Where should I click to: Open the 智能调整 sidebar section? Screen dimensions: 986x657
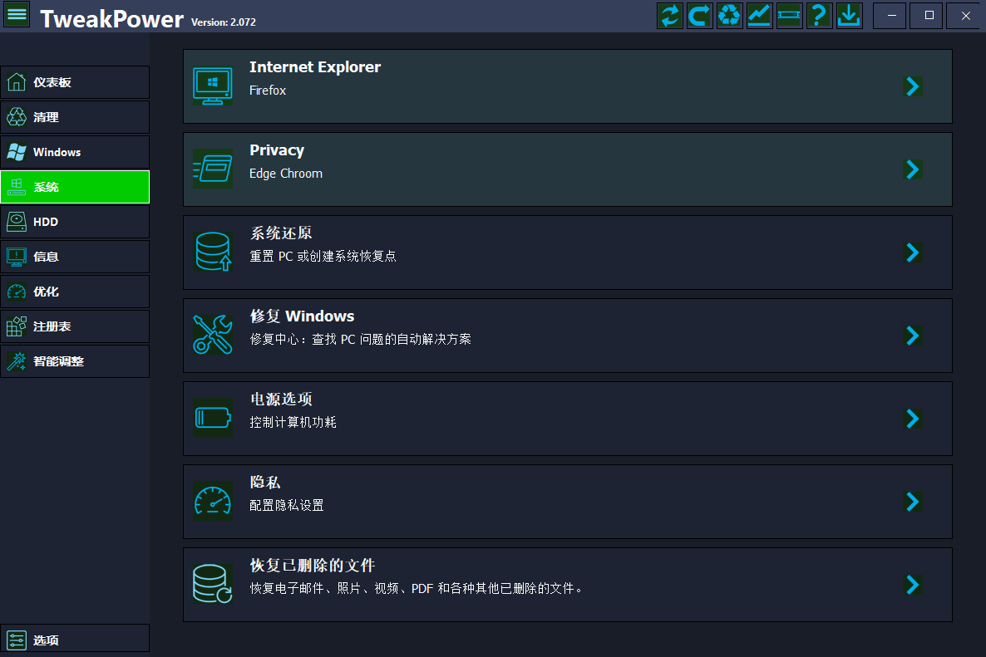[75, 361]
